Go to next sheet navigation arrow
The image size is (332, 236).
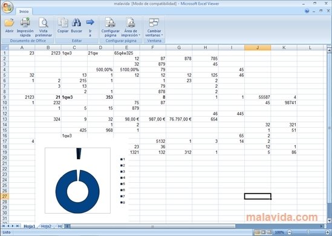[x=13, y=226]
